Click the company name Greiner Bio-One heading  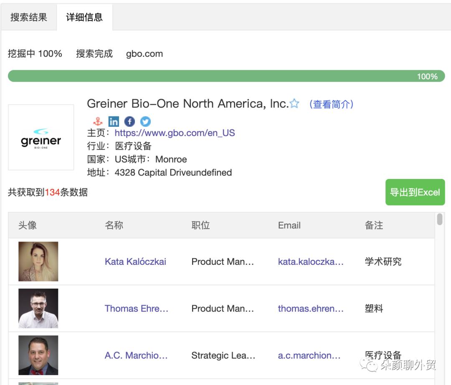click(x=188, y=103)
